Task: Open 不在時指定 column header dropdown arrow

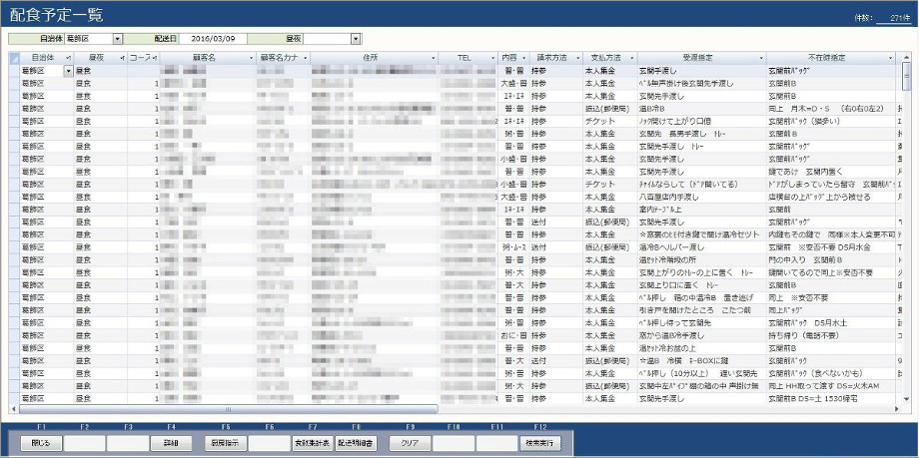Action: 890,58
